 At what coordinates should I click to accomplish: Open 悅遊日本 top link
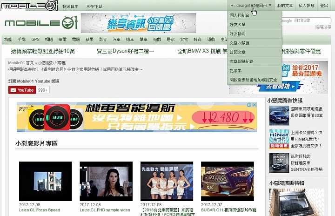click(x=70, y=7)
